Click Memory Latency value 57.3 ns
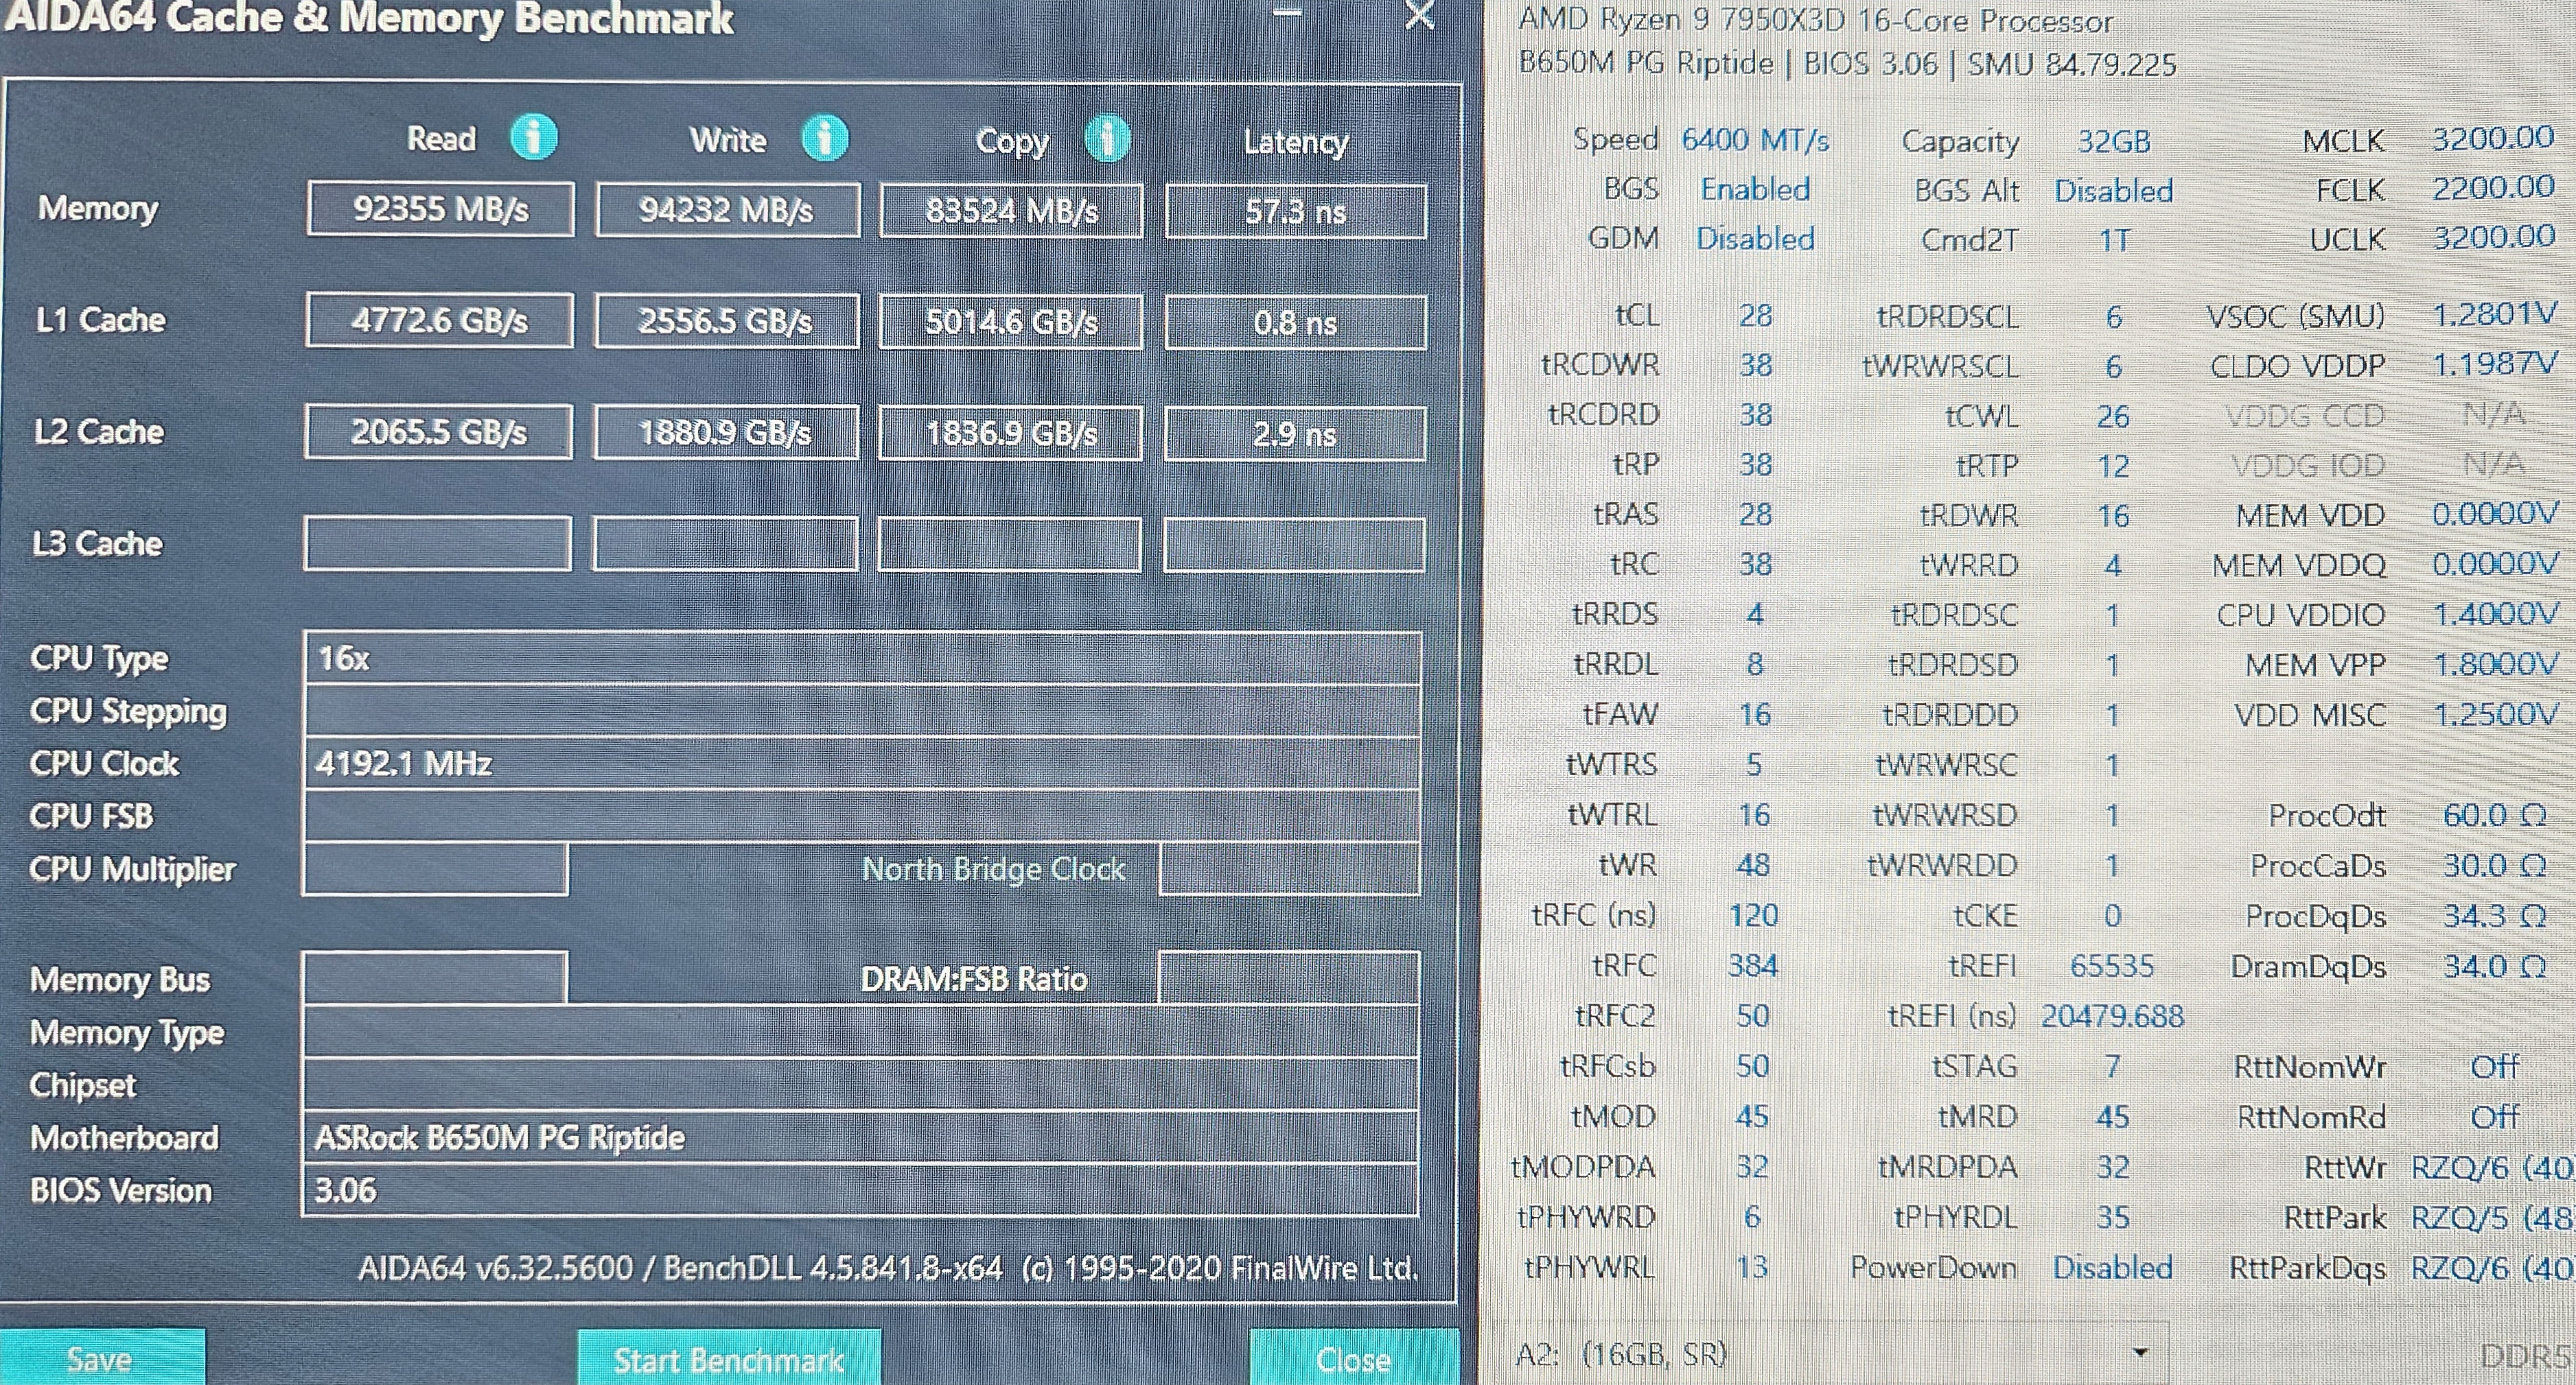 coord(1295,212)
